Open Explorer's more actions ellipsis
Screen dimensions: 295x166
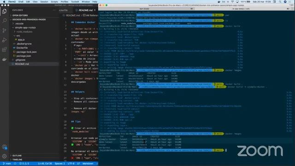54,10
